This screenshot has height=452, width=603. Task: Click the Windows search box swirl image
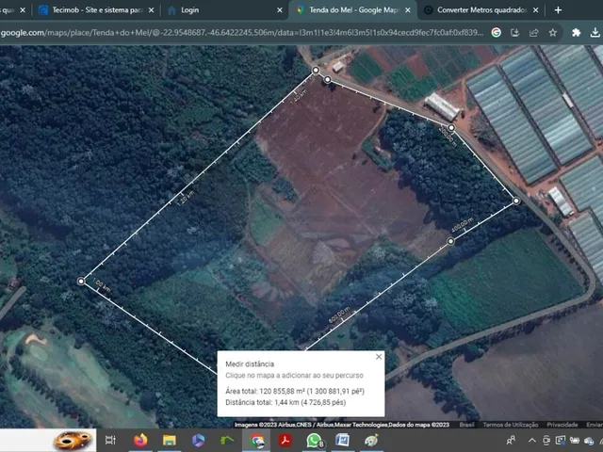coord(73,440)
